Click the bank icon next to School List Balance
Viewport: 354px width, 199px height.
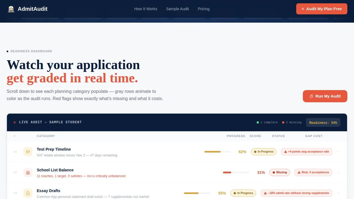(28, 172)
